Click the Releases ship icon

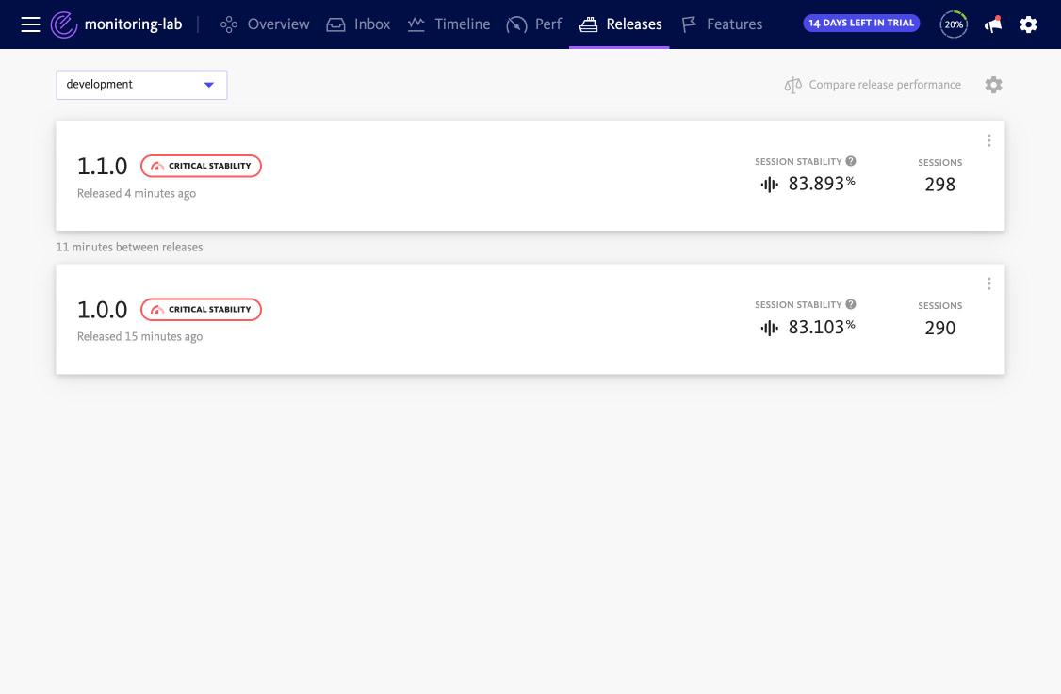click(588, 25)
